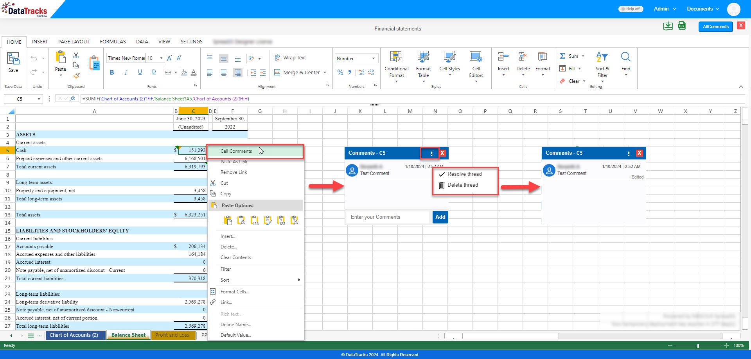Image resolution: width=751 pixels, height=359 pixels.
Task: Click the formula bar input
Action: click(413, 99)
